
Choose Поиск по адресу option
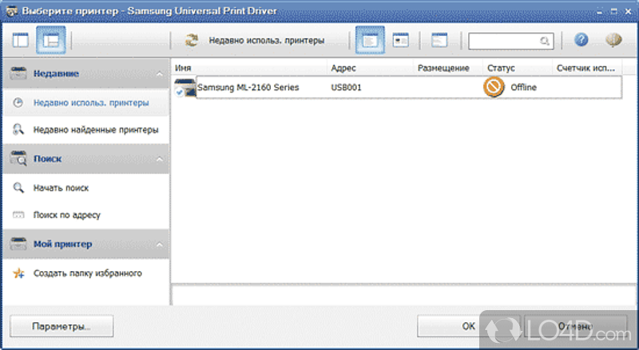66,215
